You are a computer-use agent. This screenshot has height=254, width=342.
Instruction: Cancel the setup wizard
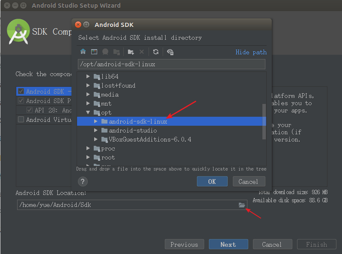tap(272, 245)
